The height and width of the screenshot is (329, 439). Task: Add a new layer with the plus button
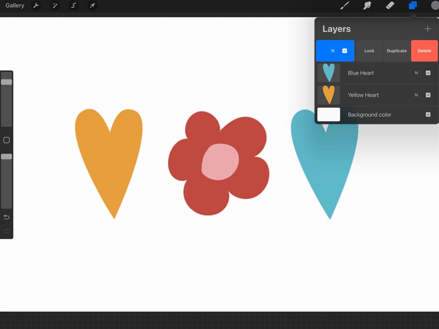pyautogui.click(x=428, y=29)
